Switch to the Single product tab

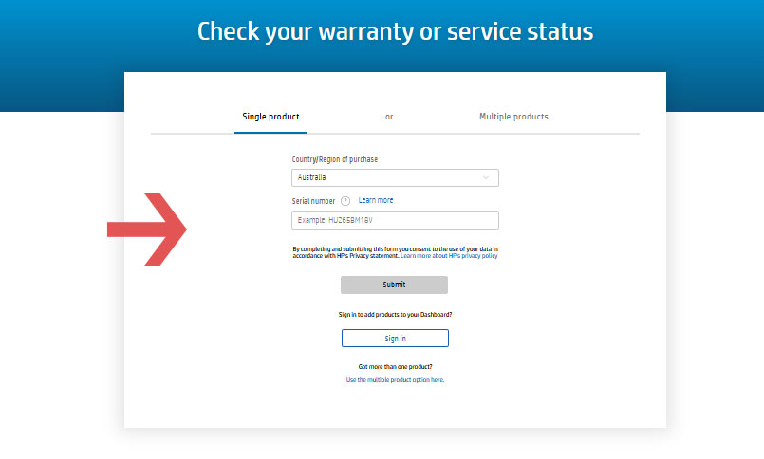tap(270, 117)
